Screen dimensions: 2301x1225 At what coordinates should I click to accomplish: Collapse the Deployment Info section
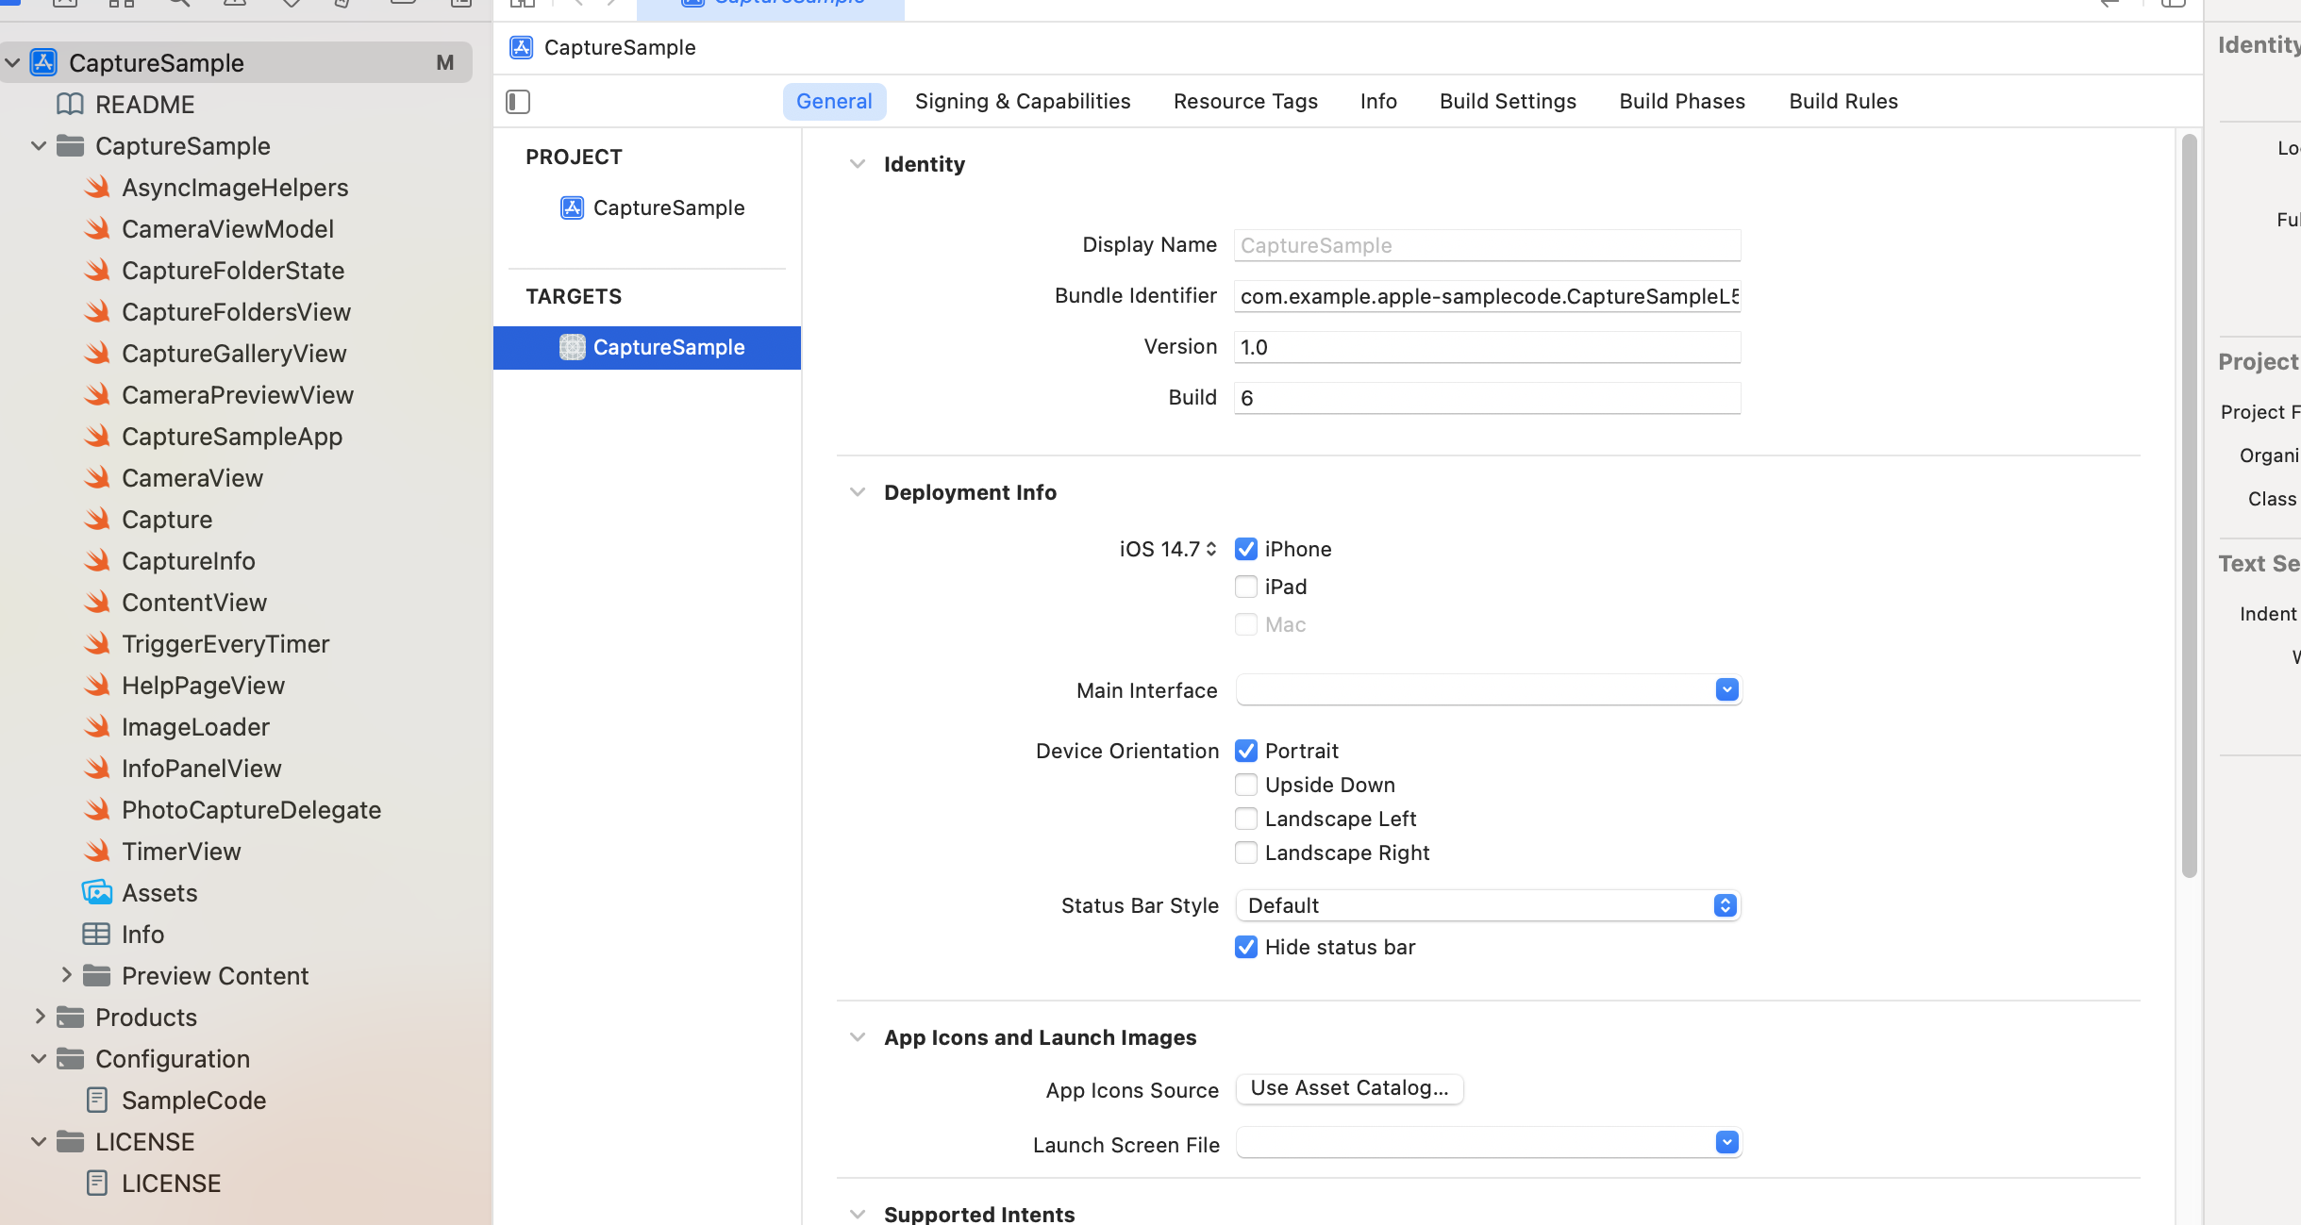pyautogui.click(x=857, y=492)
